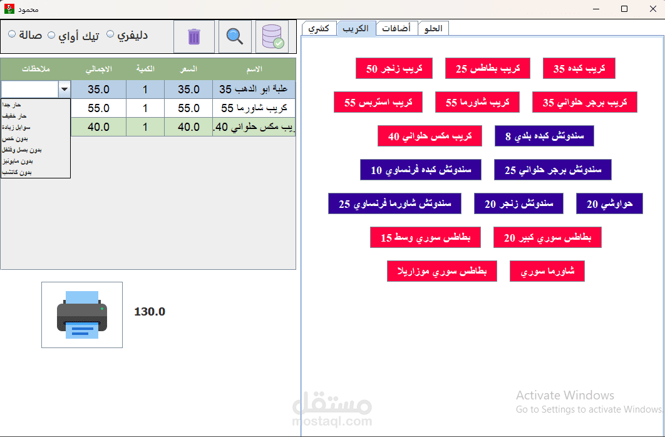Click the 35.0 price cell in السعر column

pos(188,90)
